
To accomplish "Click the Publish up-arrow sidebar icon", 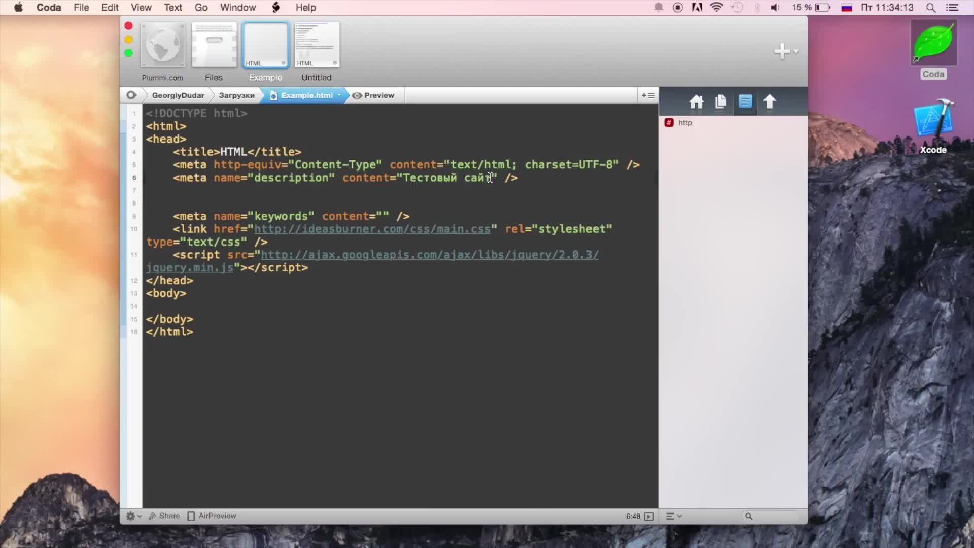I will 770,101.
